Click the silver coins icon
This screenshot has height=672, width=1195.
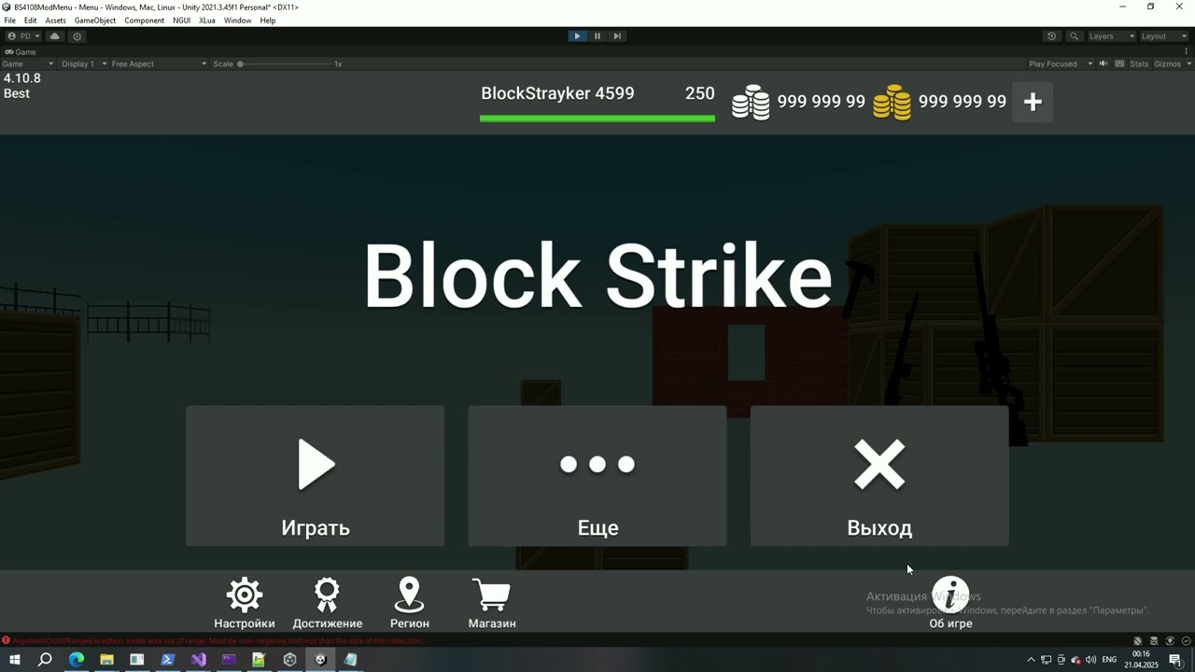point(751,102)
